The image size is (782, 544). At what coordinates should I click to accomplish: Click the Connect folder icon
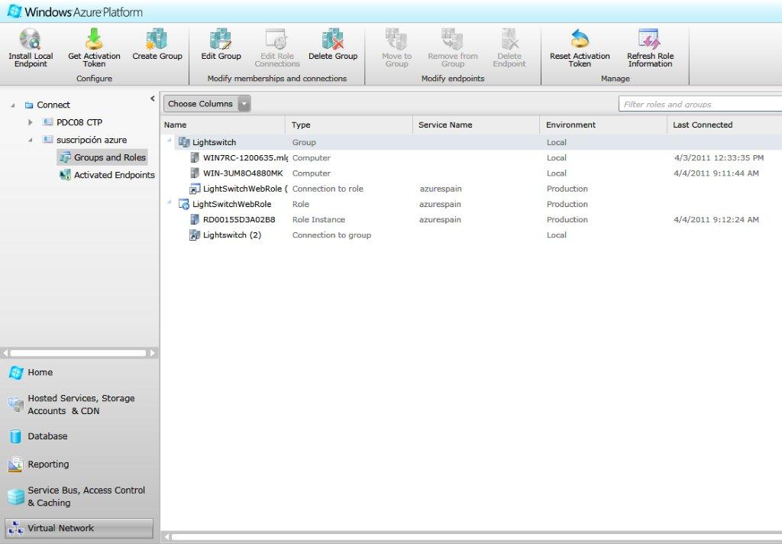29,105
